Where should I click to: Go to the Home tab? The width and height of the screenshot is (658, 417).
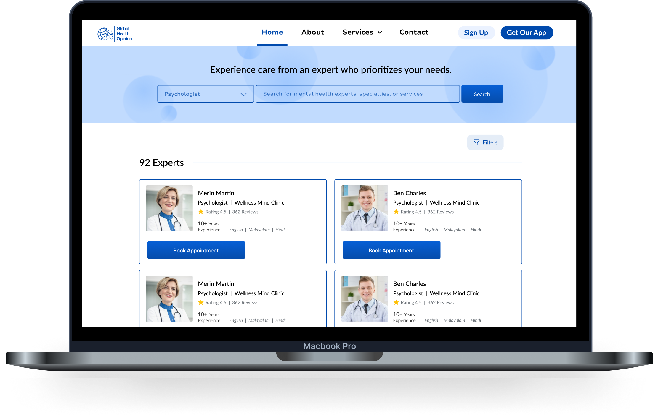click(272, 32)
